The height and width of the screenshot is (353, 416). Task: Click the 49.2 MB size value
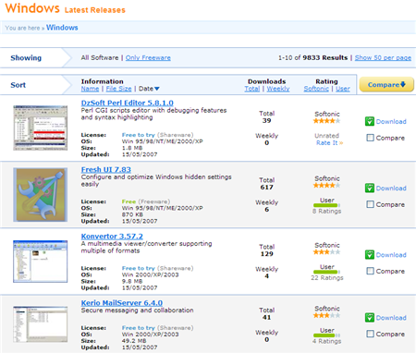tap(134, 341)
